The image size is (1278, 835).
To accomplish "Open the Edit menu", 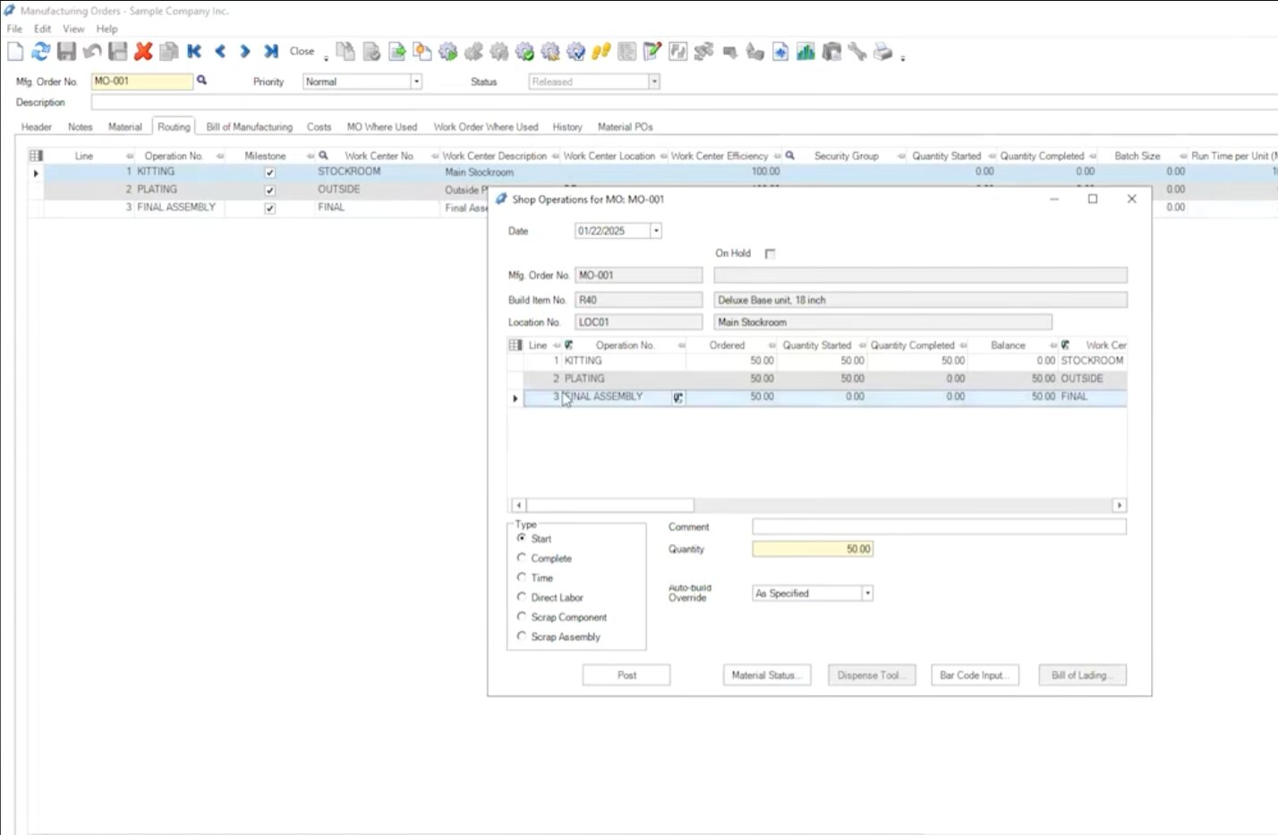I will pyautogui.click(x=42, y=29).
